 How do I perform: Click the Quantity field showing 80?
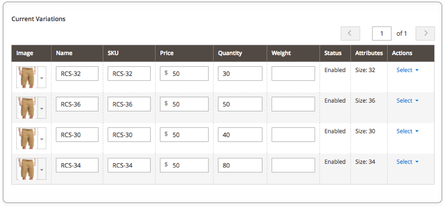pos(240,165)
